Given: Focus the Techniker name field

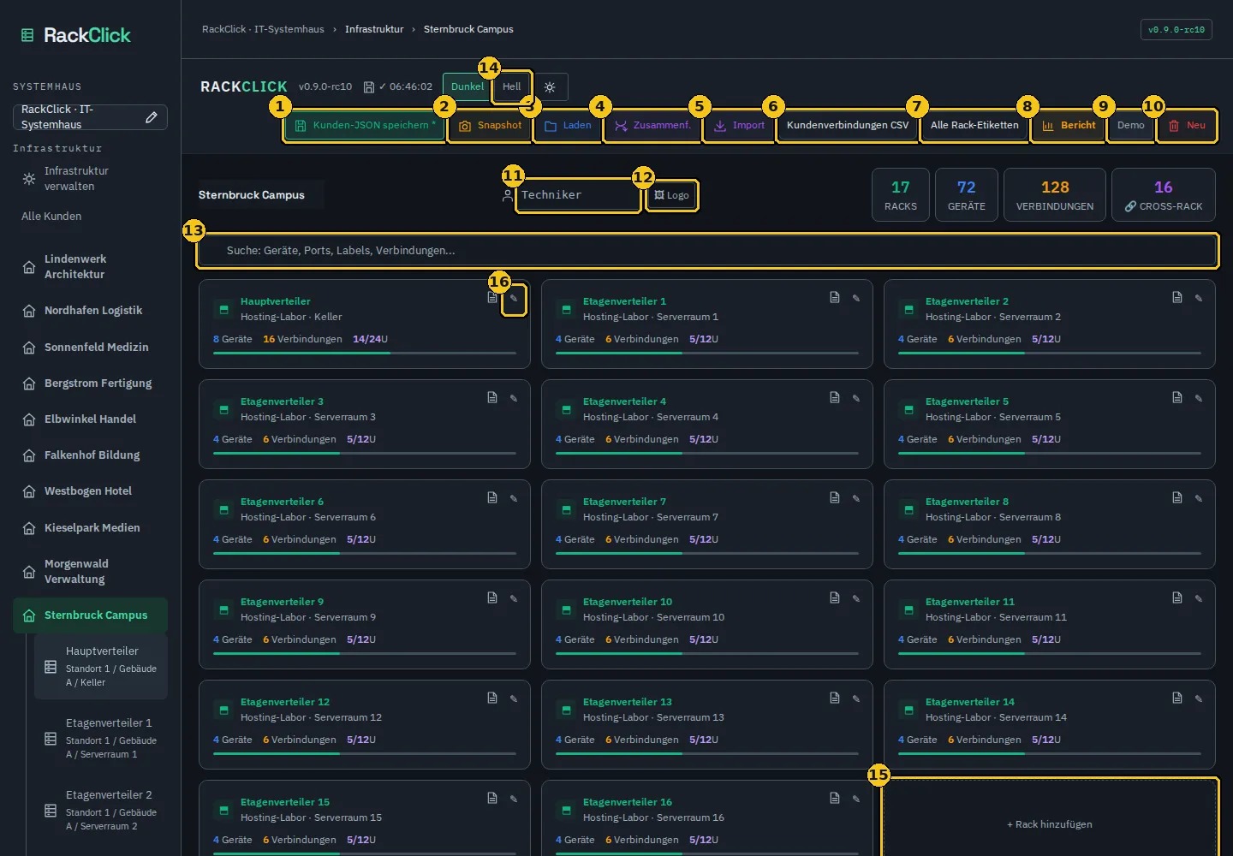Looking at the screenshot, I should [579, 195].
